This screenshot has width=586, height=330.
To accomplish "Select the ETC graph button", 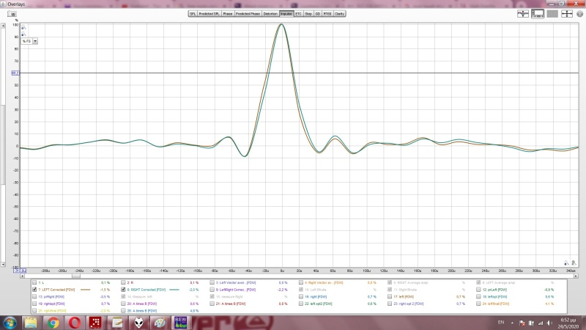I will pyautogui.click(x=298, y=13).
